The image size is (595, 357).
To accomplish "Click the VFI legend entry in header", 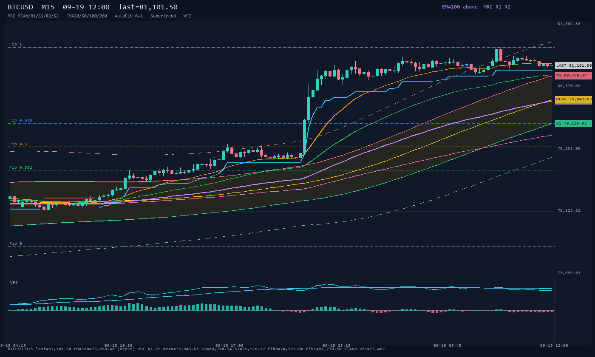I will 187,16.
